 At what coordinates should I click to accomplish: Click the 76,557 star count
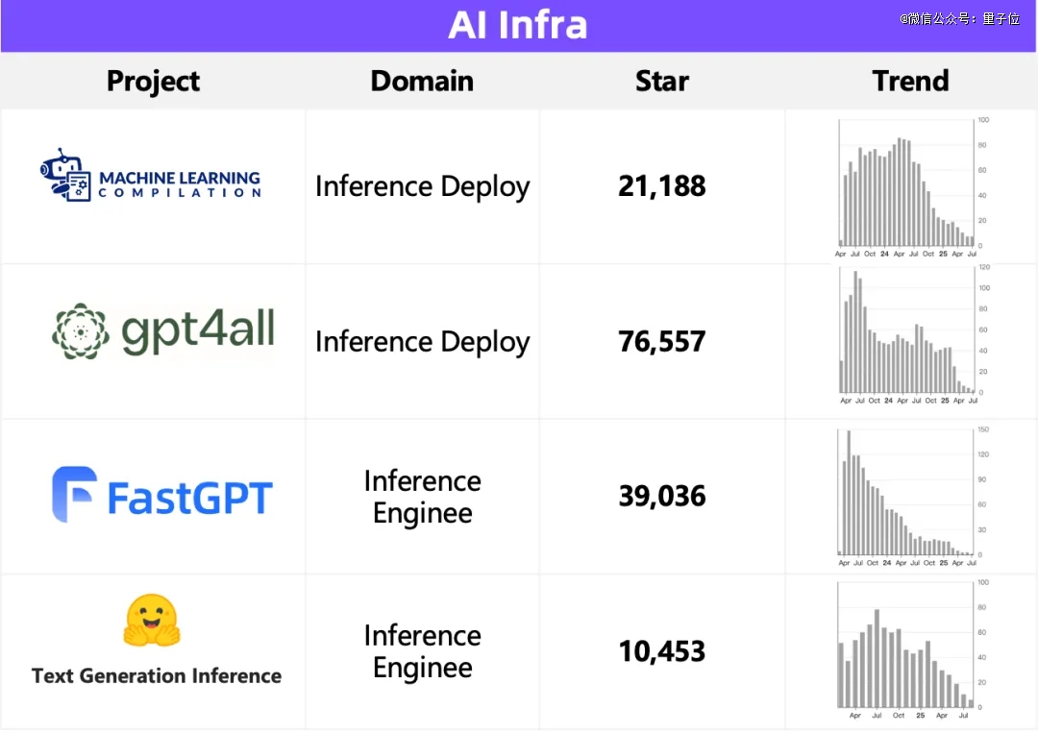pos(662,341)
